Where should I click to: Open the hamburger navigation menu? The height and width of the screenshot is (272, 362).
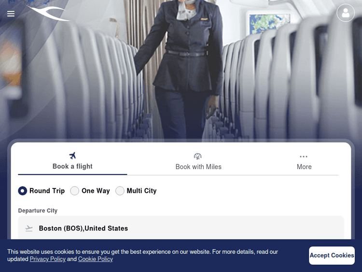point(11,14)
